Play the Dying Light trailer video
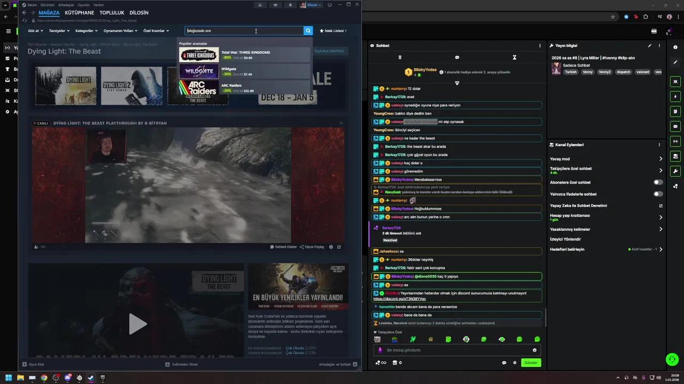Screen dimensions: 684x384 pyautogui.click(x=137, y=324)
